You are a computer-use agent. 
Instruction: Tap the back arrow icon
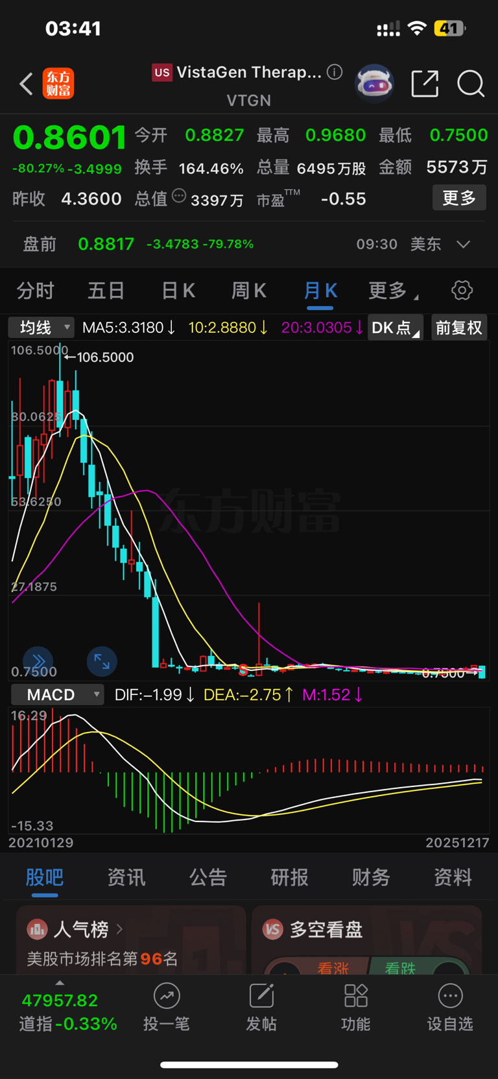click(x=26, y=84)
